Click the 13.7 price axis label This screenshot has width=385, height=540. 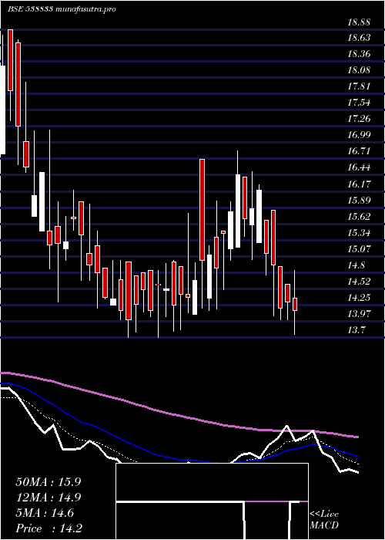(x=357, y=330)
